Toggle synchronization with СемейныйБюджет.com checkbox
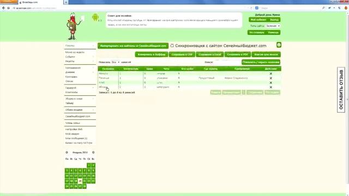This screenshot has height=196, width=349. [x=172, y=46]
